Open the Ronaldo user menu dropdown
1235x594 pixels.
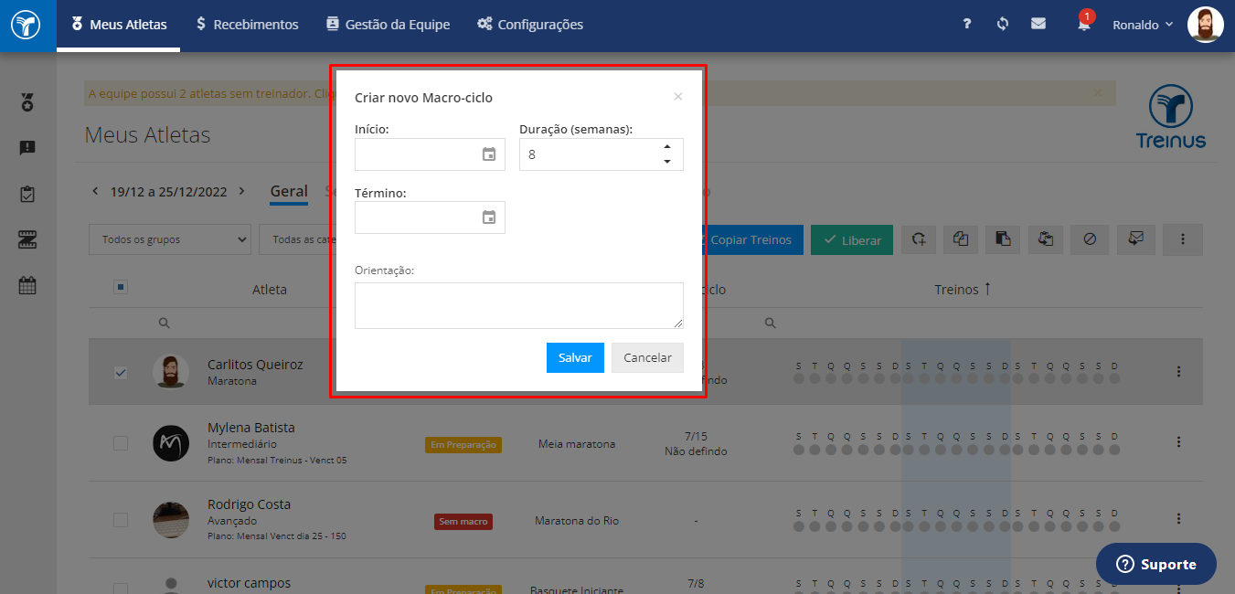pyautogui.click(x=1143, y=25)
